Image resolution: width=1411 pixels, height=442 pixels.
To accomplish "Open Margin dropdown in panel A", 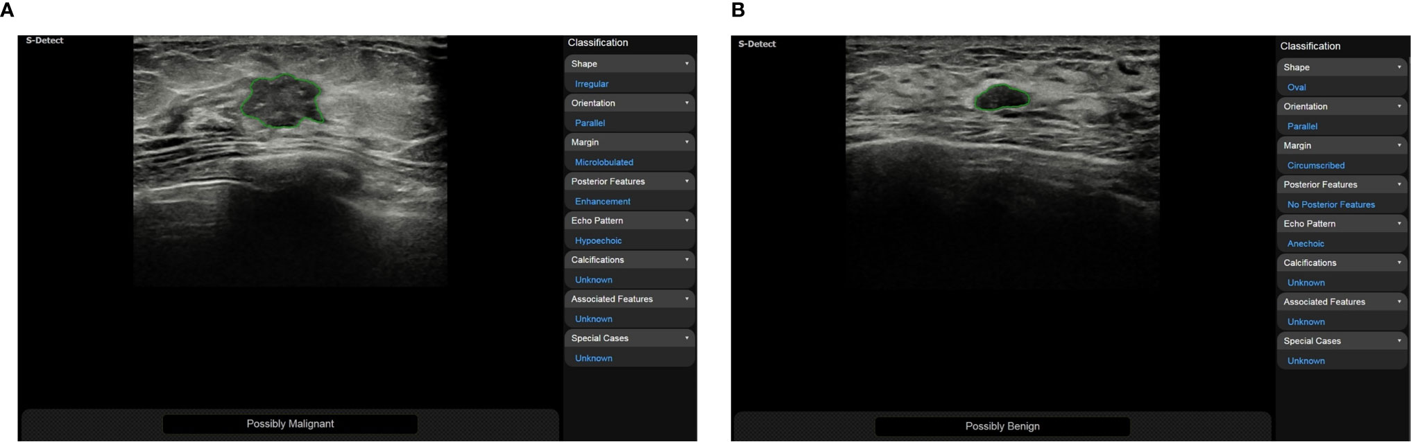I will tap(629, 142).
